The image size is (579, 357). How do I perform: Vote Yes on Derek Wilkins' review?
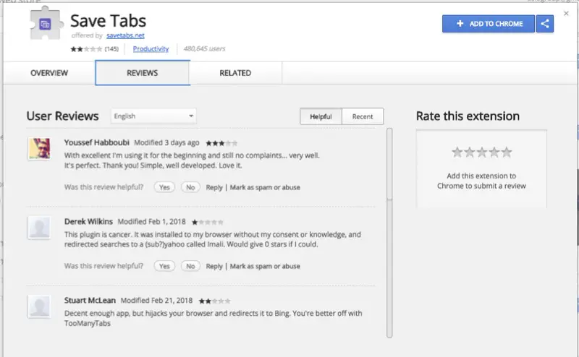pos(164,266)
